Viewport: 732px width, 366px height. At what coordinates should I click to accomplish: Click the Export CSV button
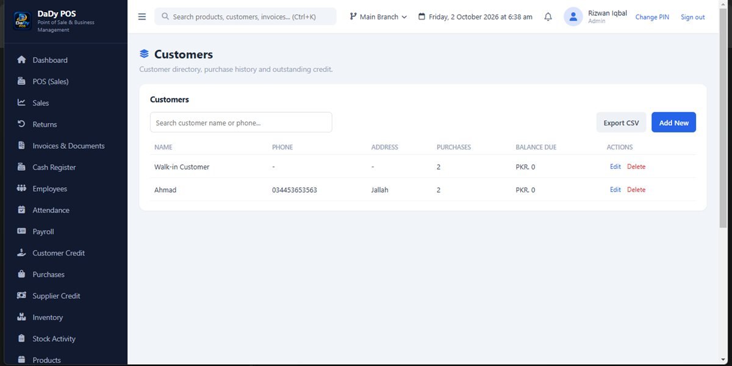621,123
